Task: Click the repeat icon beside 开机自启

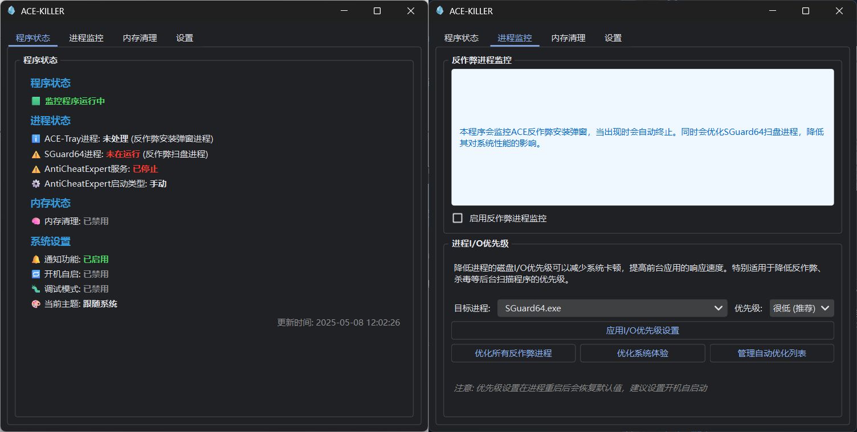Action: (x=36, y=274)
